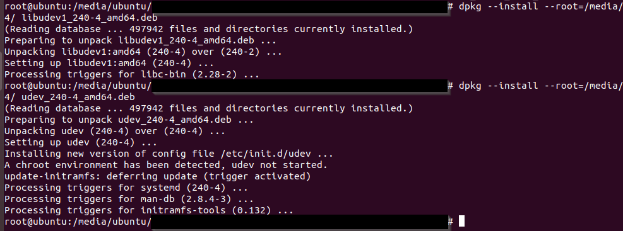The width and height of the screenshot is (623, 231).
Task: Click the 'update-initramfs: deferring update' line
Action: click(x=157, y=176)
